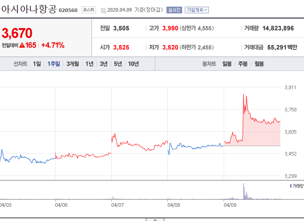Click the 거래량 value 14,823,896
304x221 pixels.
pos(278,28)
